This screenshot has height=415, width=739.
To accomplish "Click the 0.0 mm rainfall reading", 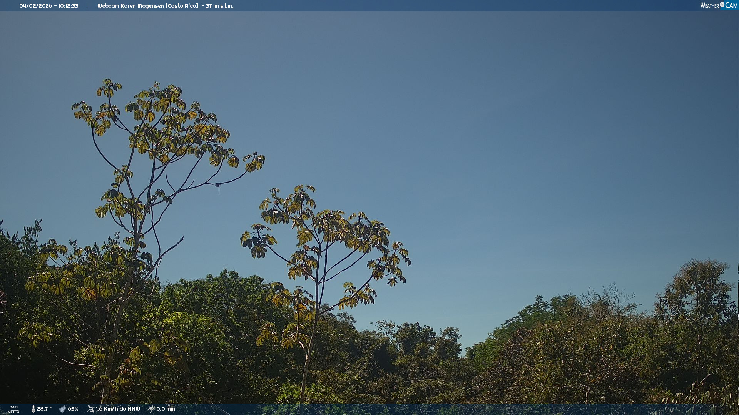I will point(166,409).
